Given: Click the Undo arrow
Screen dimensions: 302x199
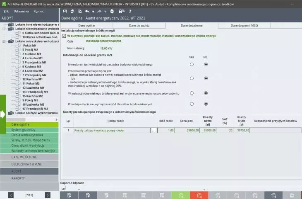Looking at the screenshot, I should (x=87, y=11).
